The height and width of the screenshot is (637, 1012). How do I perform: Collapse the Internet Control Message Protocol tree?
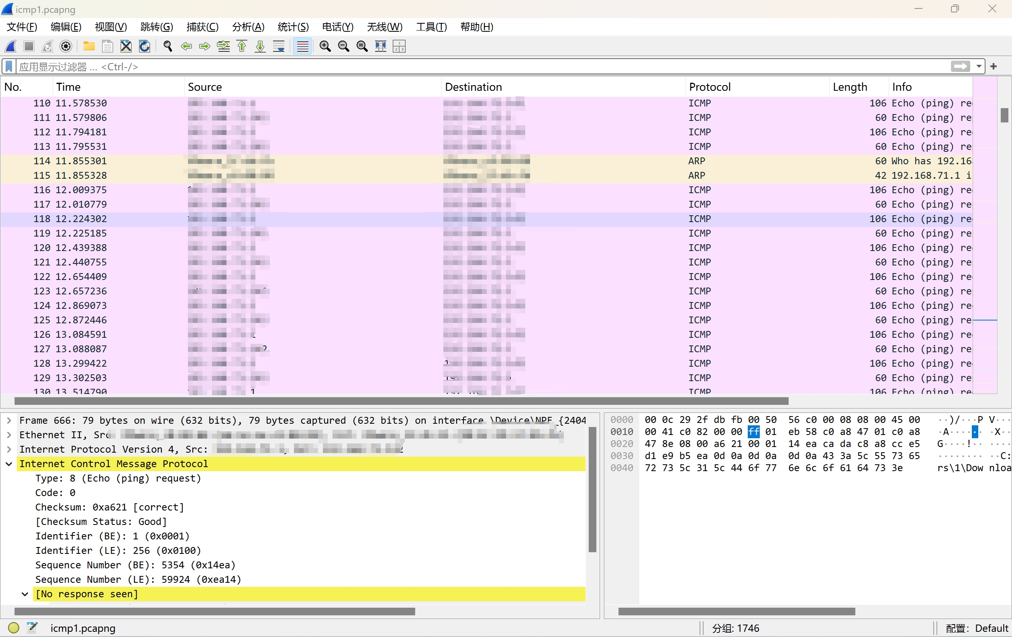pyautogui.click(x=9, y=464)
